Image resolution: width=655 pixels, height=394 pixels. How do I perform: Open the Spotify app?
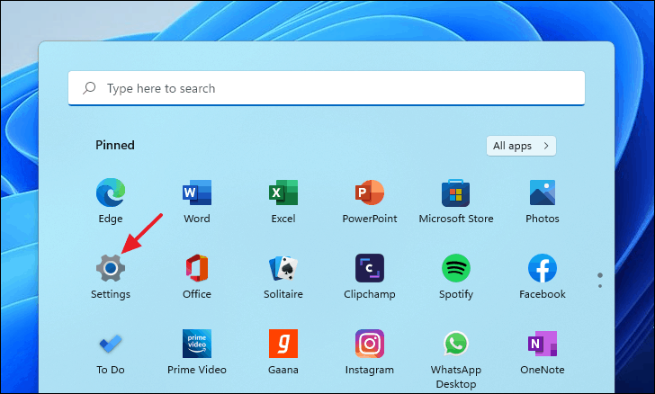[456, 268]
